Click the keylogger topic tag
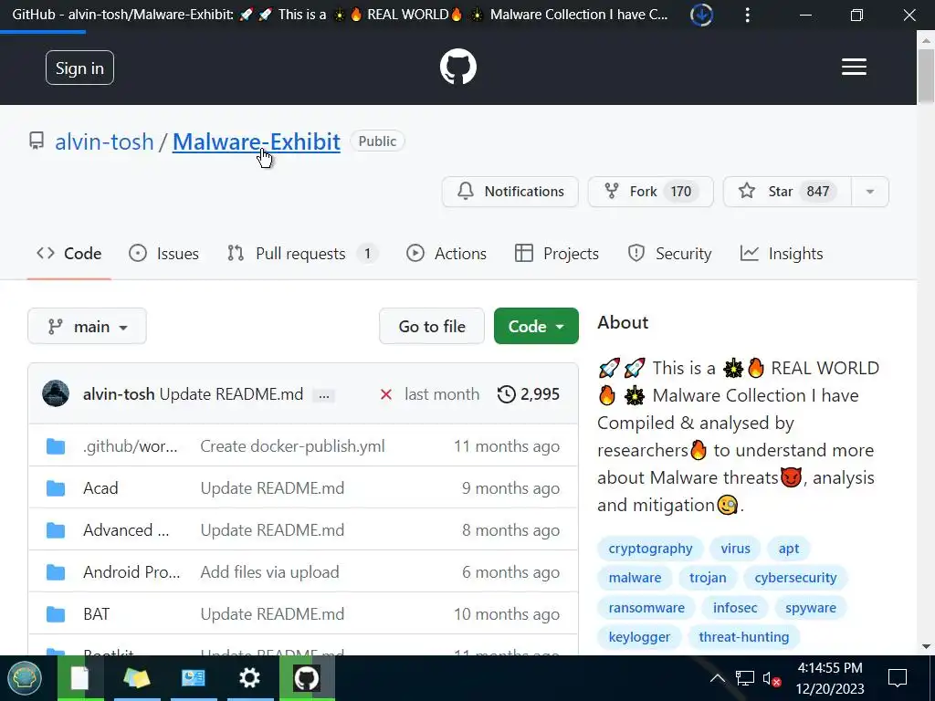 tap(639, 636)
